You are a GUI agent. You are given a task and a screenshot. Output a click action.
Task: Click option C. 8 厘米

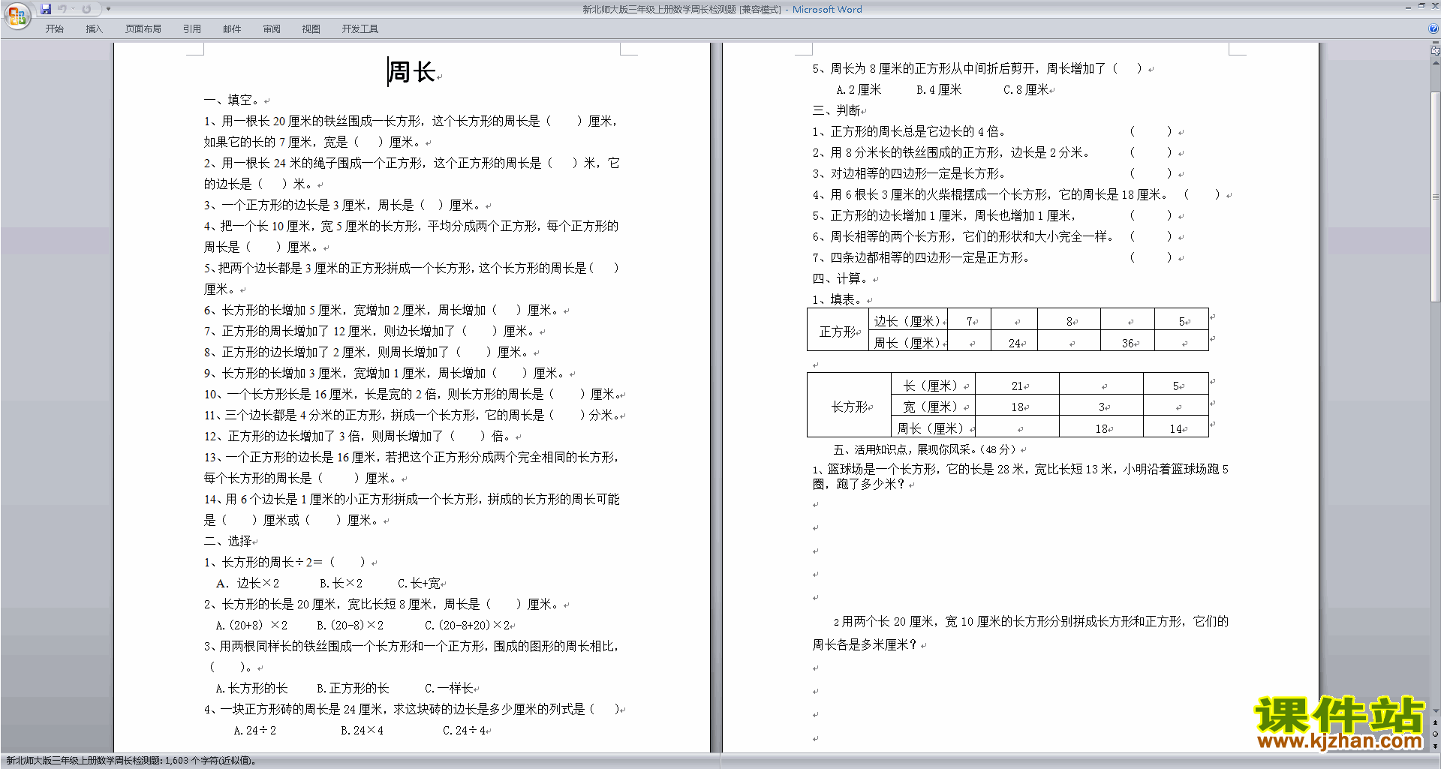[1026, 89]
